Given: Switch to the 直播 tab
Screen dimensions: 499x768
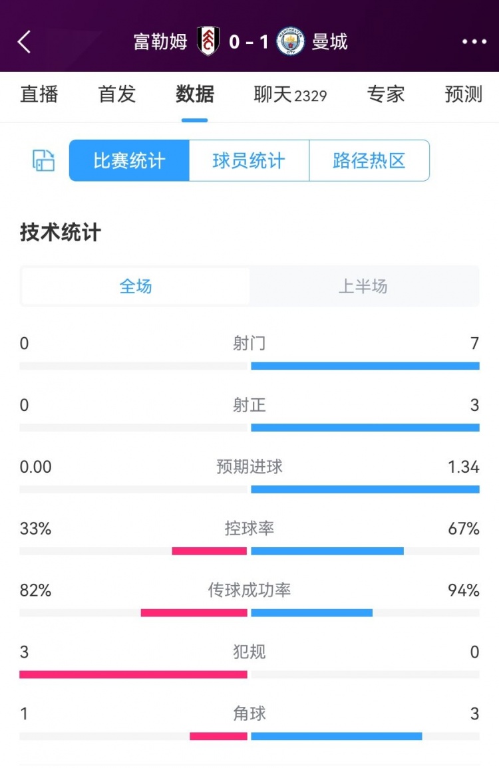Looking at the screenshot, I should 39,94.
